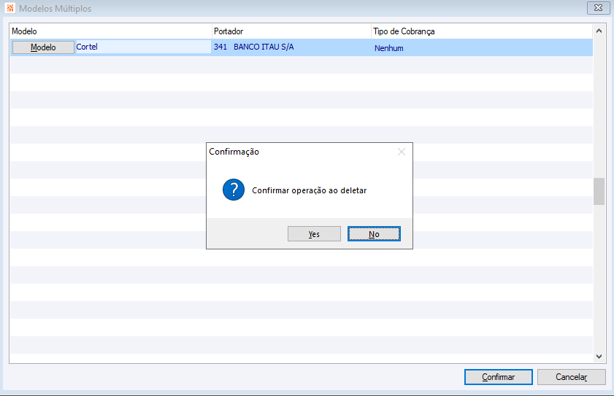Close the Modelos Múltiplos window
This screenshot has height=396, width=614.
[x=599, y=8]
